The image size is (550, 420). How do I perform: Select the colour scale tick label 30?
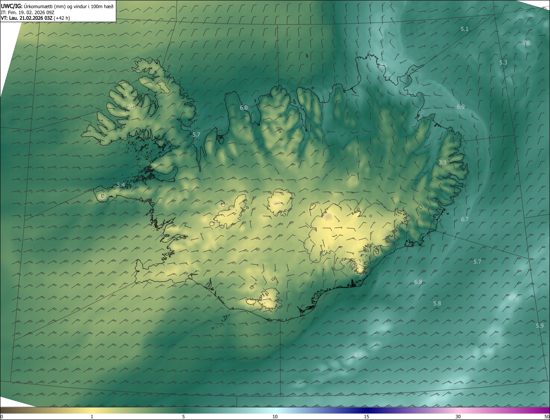(x=458, y=417)
